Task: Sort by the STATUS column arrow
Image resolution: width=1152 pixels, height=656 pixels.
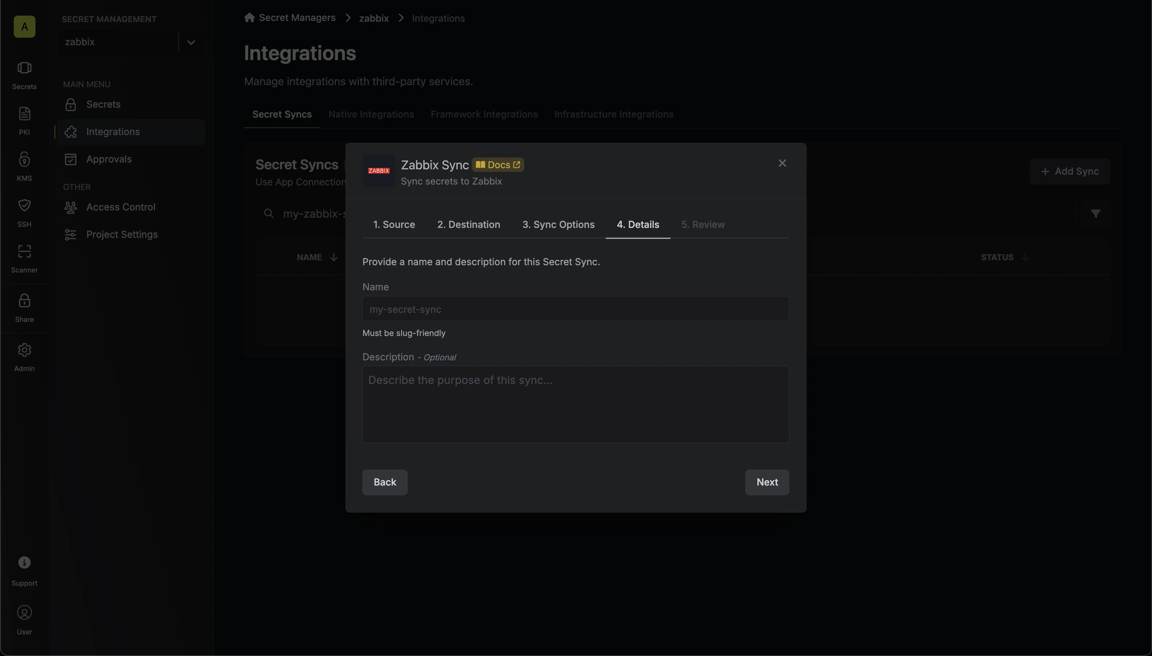Action: [x=1025, y=257]
